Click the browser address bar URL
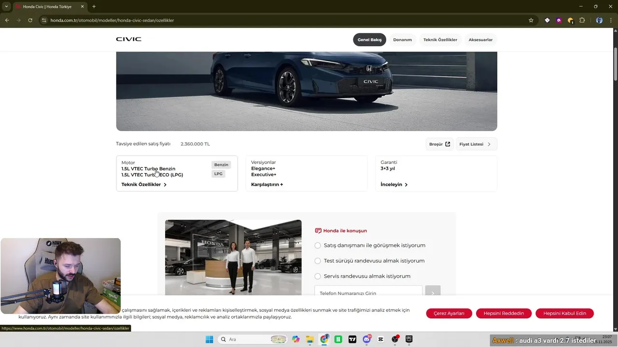This screenshot has width=618, height=347. 112,20
